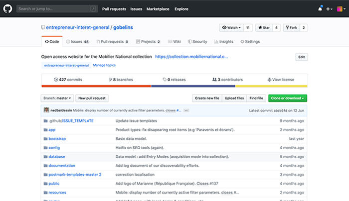
Task: Open the bootstrap folder
Action: (57, 139)
